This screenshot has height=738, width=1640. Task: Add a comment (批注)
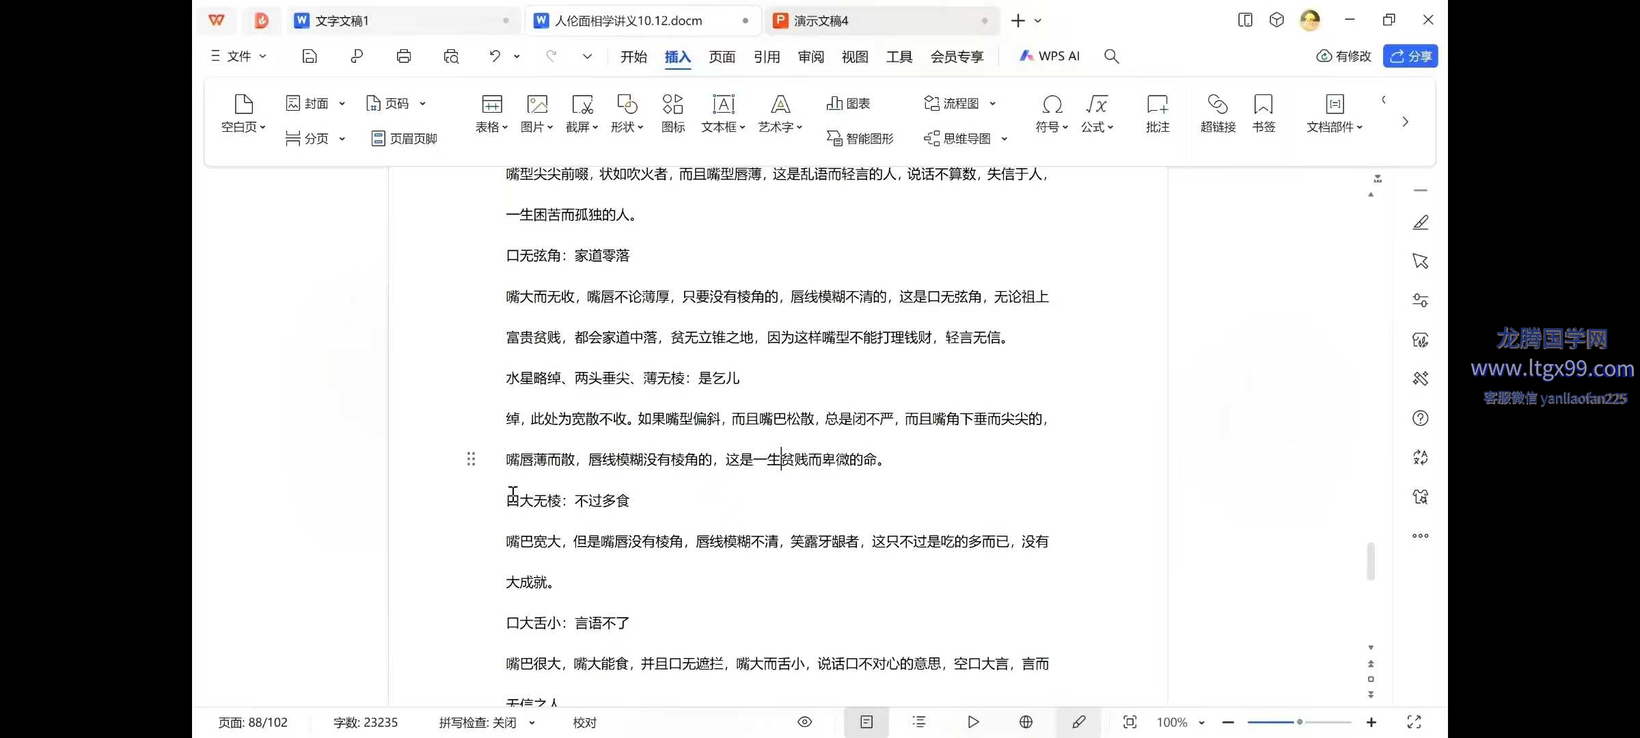(1158, 113)
